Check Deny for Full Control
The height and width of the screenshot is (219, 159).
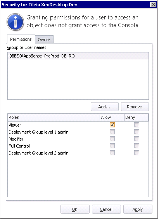pyautogui.click(x=137, y=146)
